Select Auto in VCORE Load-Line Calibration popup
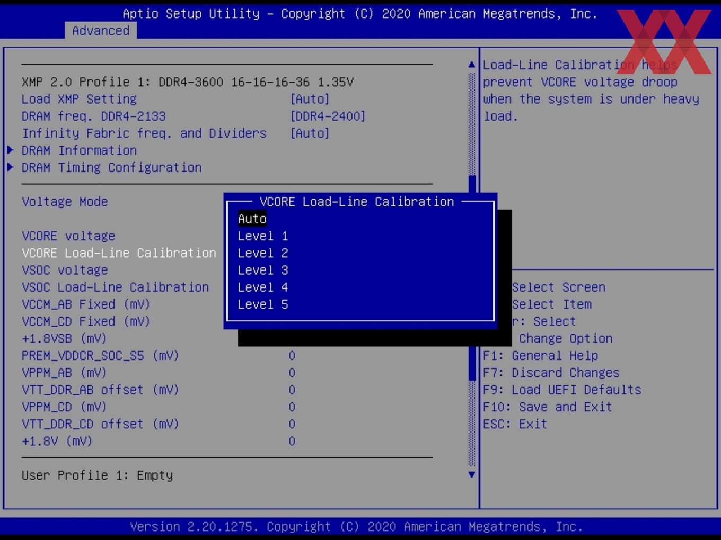Viewport: 721px width, 540px height. coord(252,219)
